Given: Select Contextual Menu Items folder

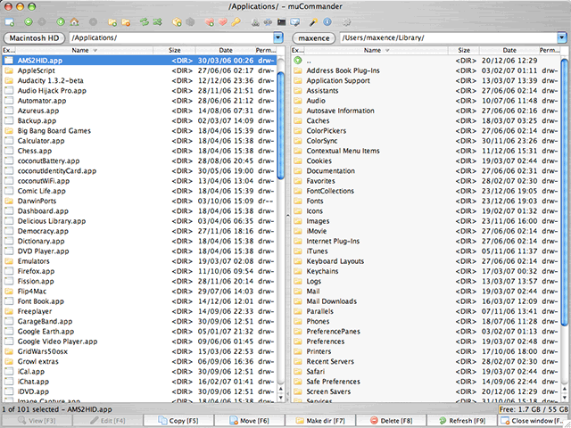Looking at the screenshot, I should coord(426,151).
